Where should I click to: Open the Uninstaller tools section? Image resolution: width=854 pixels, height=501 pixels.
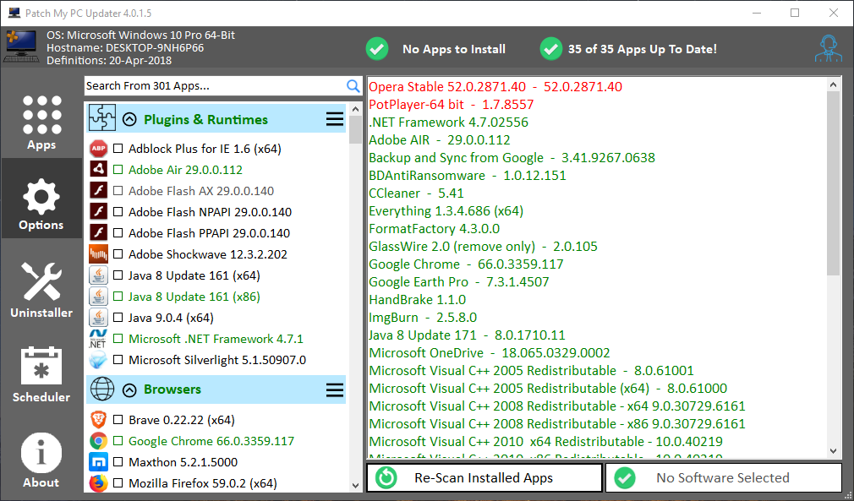coord(41,290)
